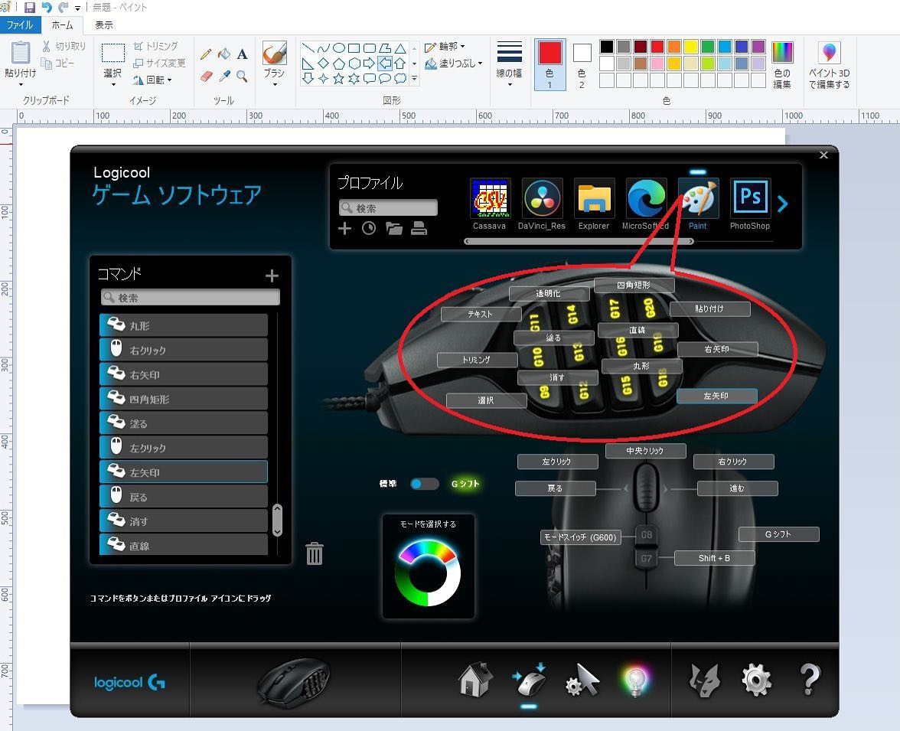
Task: Switch to the 表示 ribbon tab
Action: coord(104,25)
